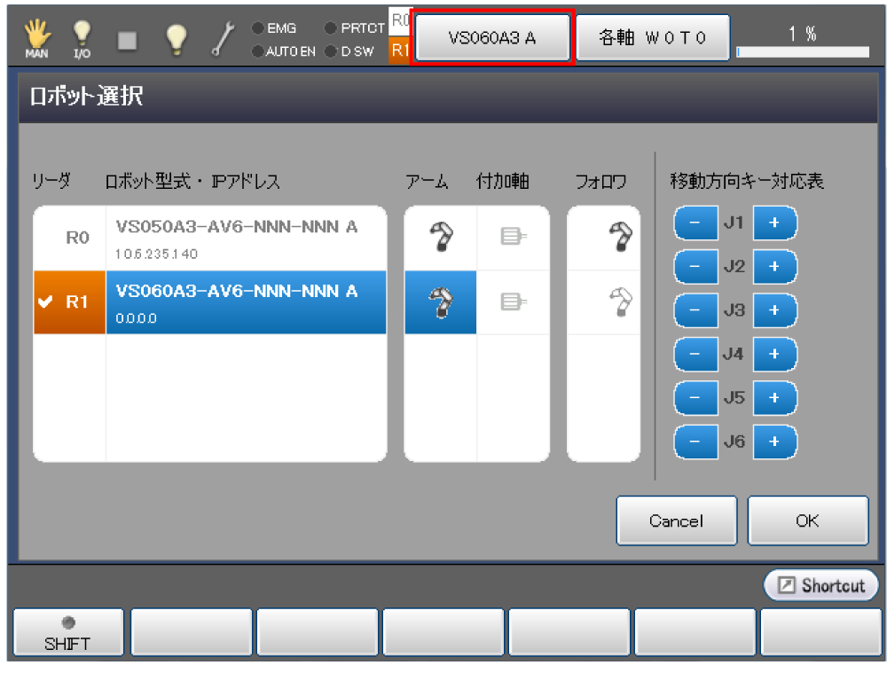Click additional axis icon in R0 row
This screenshot has height=673, width=887.
(513, 238)
